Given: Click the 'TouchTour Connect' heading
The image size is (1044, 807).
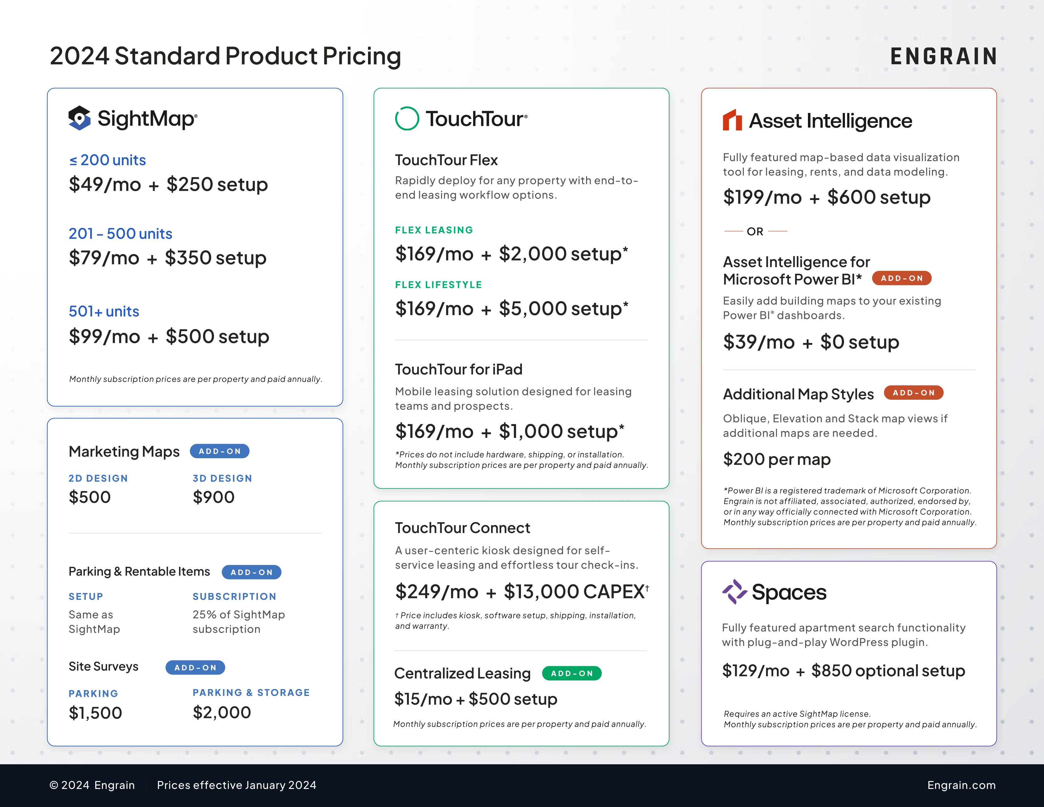Looking at the screenshot, I should [463, 528].
